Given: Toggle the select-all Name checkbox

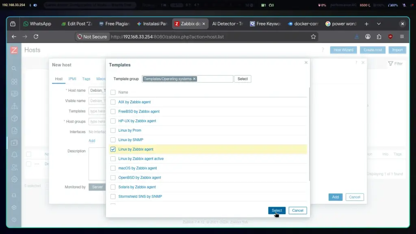Looking at the screenshot, I should (x=113, y=92).
